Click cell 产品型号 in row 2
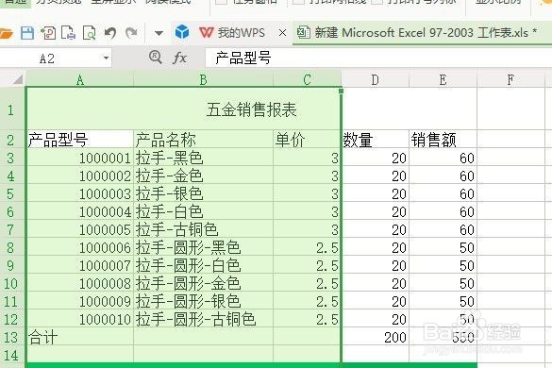 point(80,140)
